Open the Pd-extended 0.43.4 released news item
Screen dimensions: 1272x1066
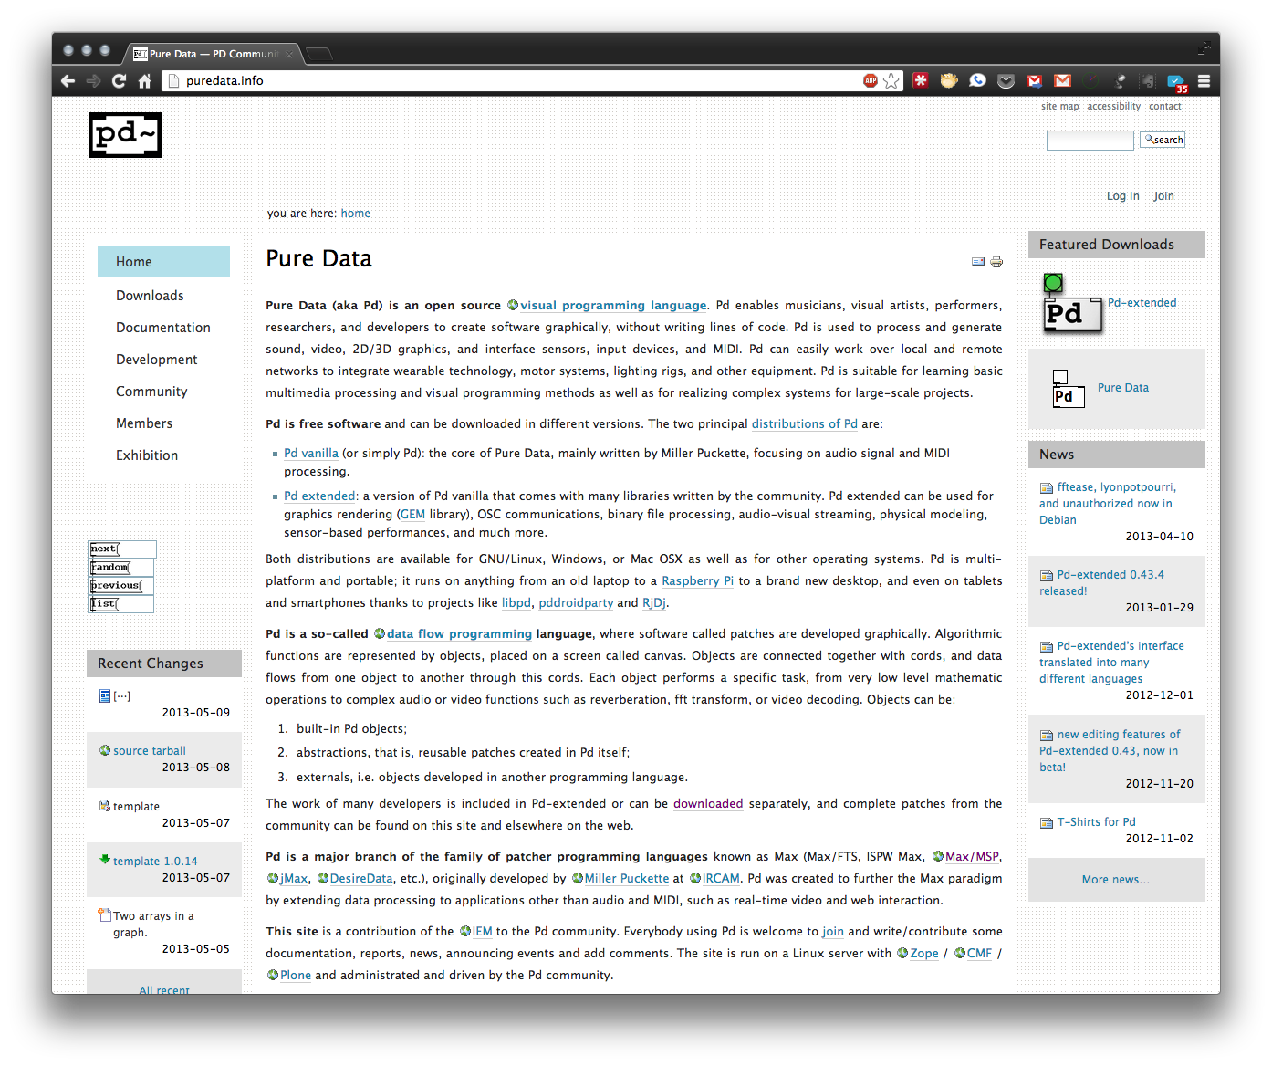click(1101, 582)
